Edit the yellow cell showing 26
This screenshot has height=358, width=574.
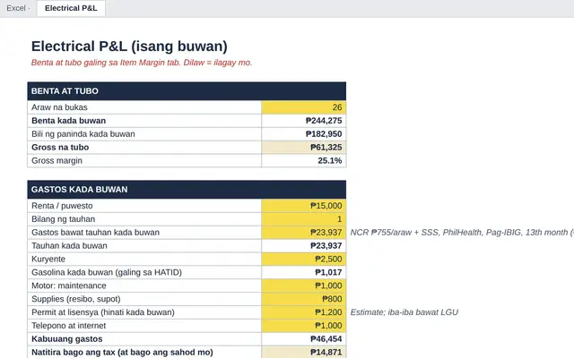303,107
